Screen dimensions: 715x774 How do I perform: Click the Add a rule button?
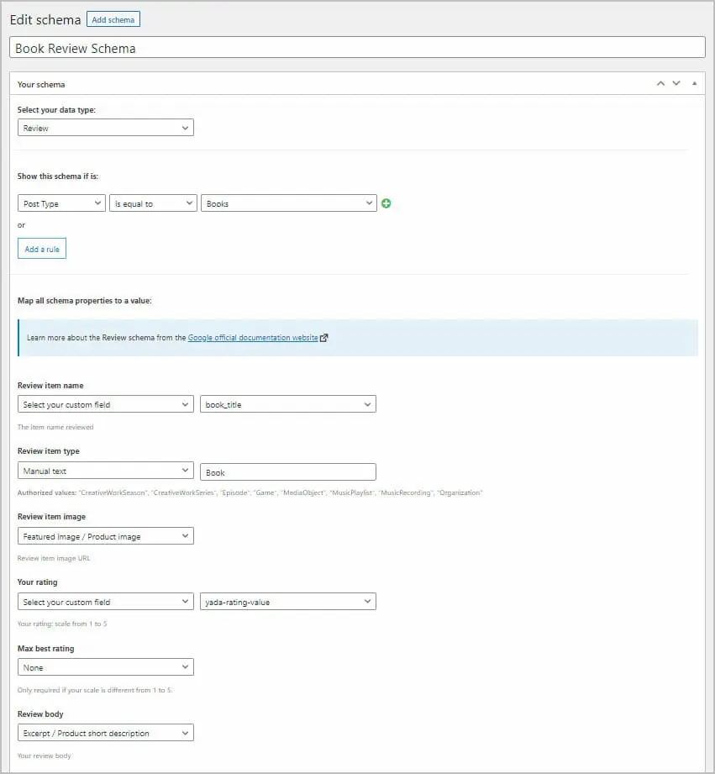[x=41, y=248]
